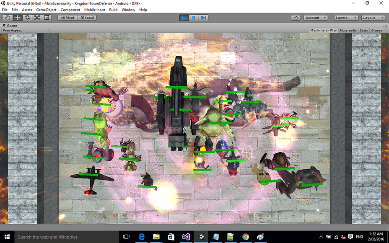Image resolution: width=389 pixels, height=243 pixels.
Task: Open File Explorer from taskbar
Action: pyautogui.click(x=156, y=237)
